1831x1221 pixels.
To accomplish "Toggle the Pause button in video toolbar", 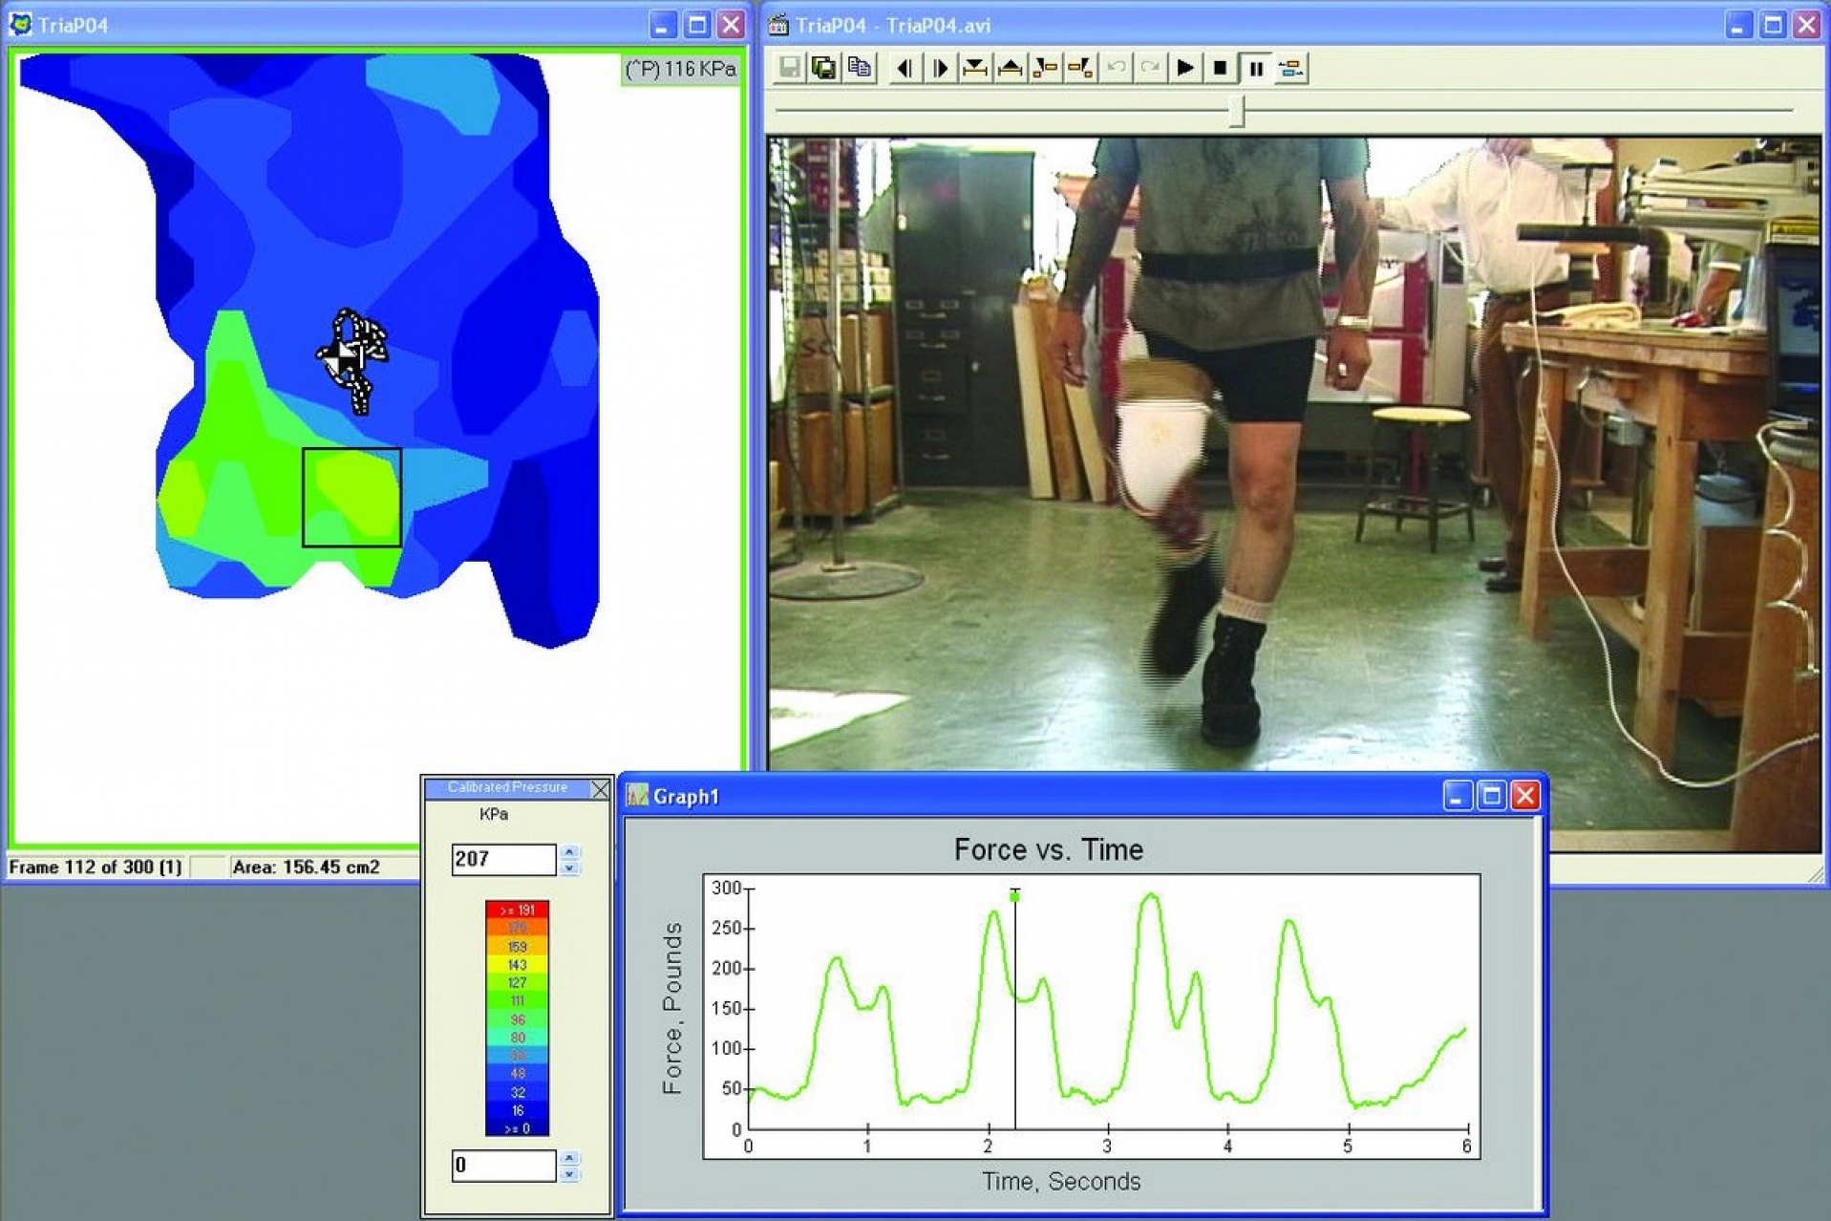I will pyautogui.click(x=1256, y=68).
